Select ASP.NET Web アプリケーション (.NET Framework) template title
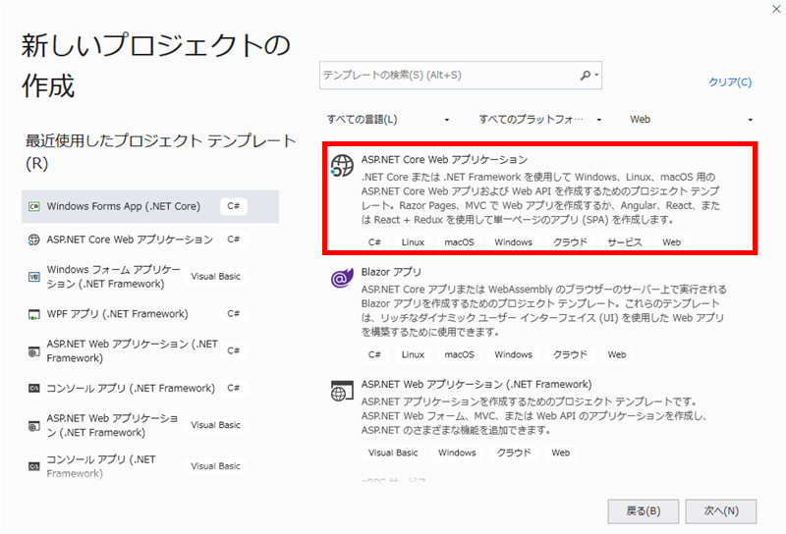786x534 pixels. click(x=477, y=384)
